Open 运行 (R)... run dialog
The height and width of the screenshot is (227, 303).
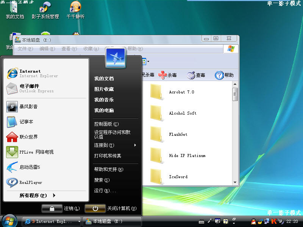[x=105, y=191]
